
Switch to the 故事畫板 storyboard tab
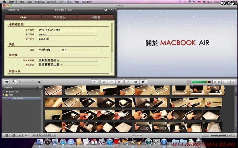click(x=59, y=17)
